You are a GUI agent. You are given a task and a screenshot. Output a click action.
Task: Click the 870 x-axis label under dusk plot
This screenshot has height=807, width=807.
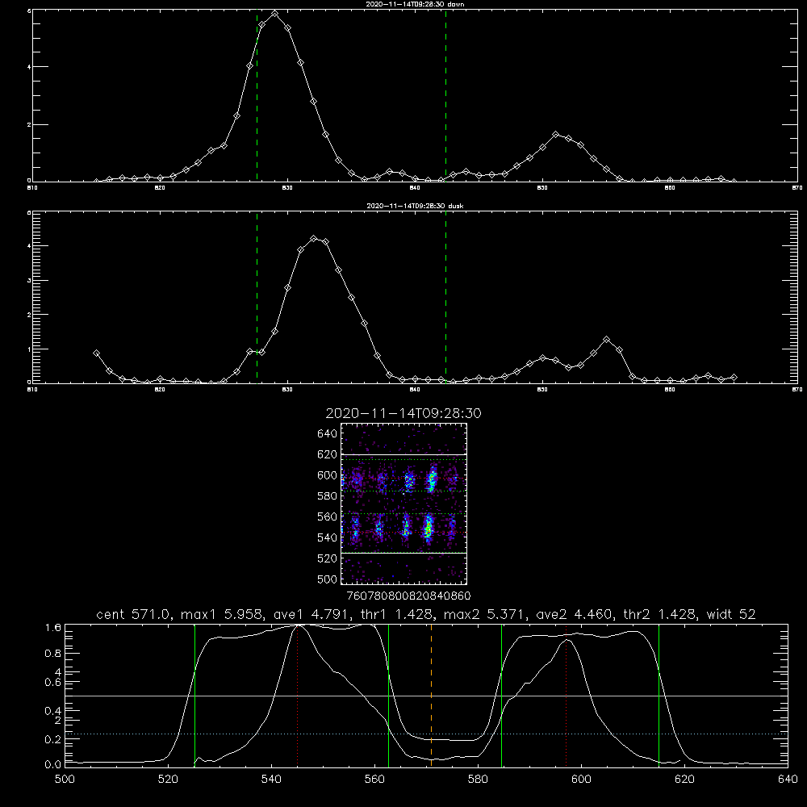click(x=797, y=390)
